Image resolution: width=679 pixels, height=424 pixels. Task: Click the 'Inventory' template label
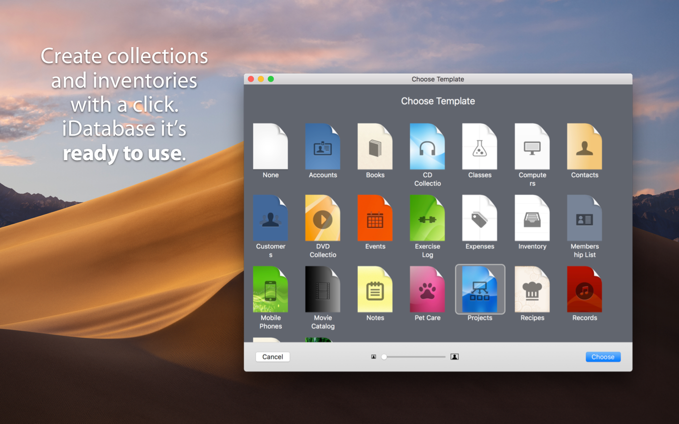(x=532, y=246)
